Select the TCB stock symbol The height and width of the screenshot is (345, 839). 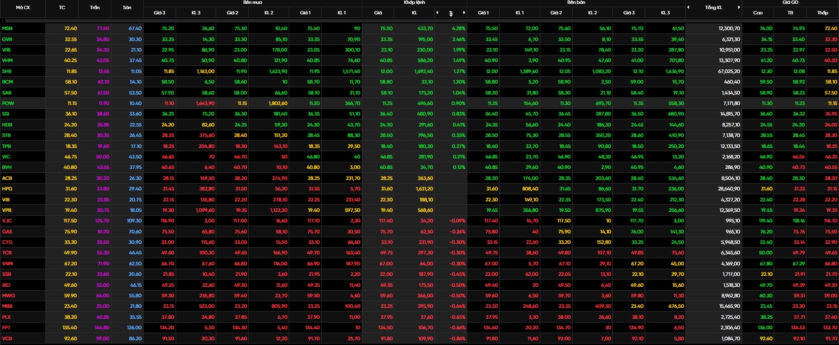tap(7, 253)
